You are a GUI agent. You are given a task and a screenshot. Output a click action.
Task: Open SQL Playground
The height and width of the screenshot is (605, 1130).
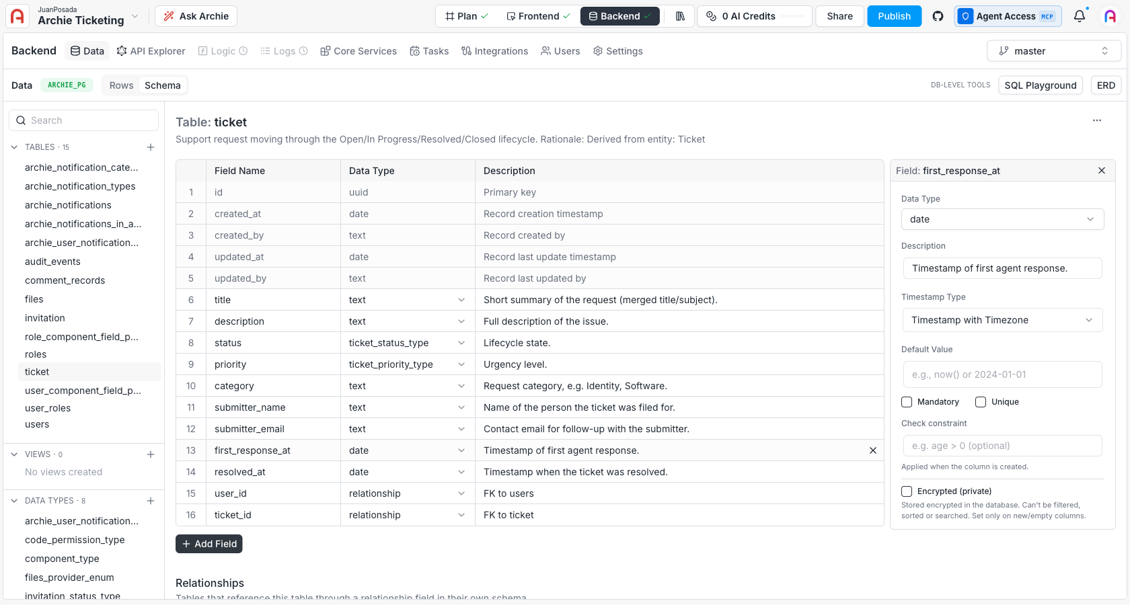[x=1040, y=85]
